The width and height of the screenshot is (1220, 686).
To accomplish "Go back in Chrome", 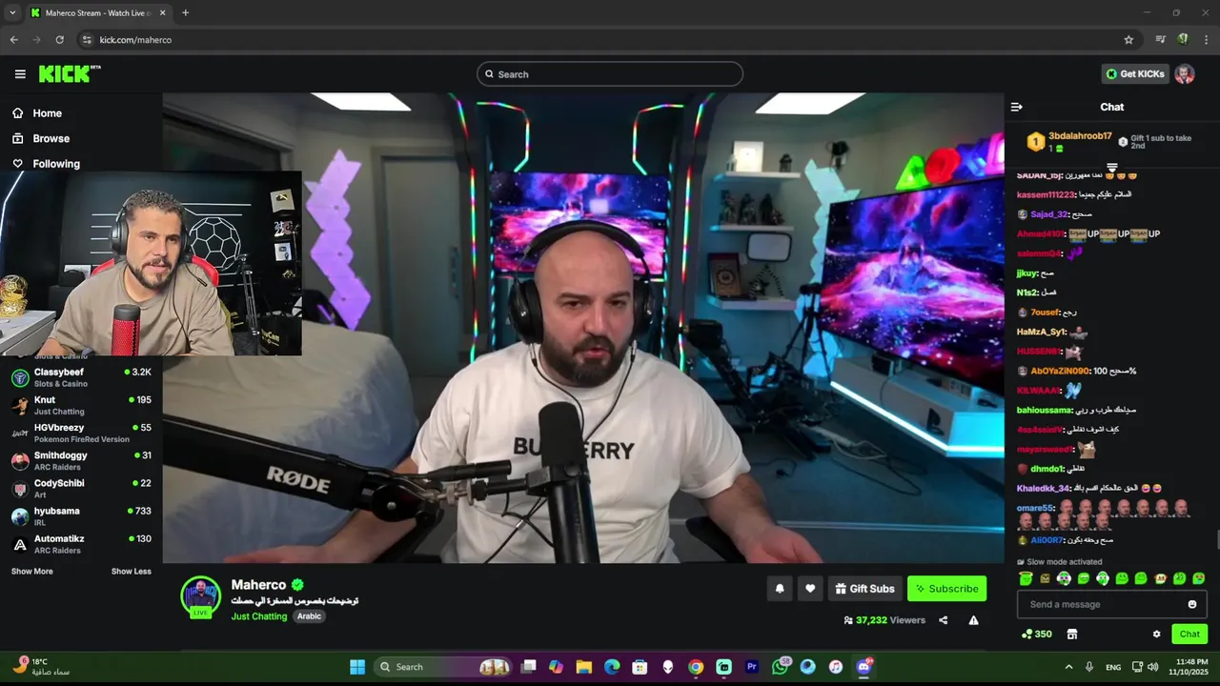I will click(13, 40).
